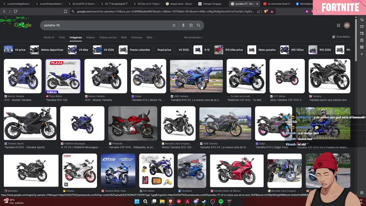Add a sidebar item with the plus icon
This screenshot has width=366, height=206.
coord(362,54)
